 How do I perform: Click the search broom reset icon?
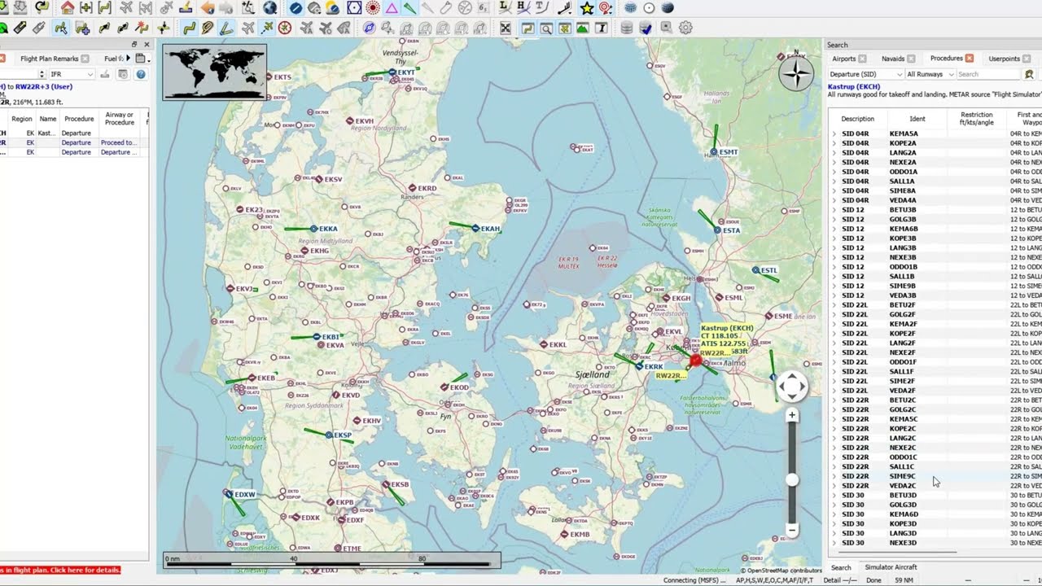(x=1029, y=74)
